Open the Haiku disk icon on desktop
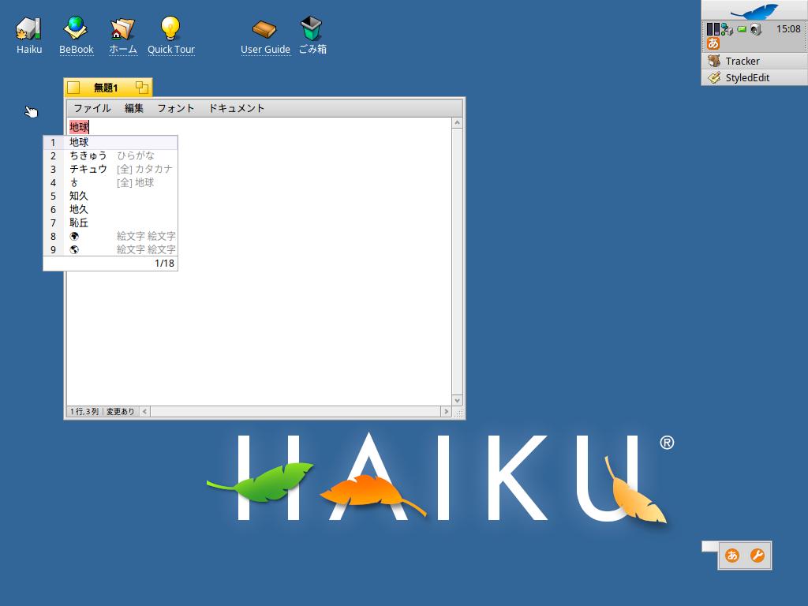Viewport: 808px width, 606px height. tap(28, 29)
